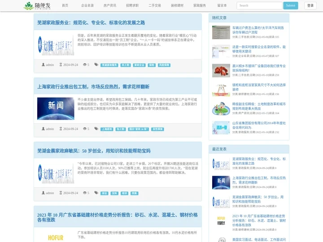Click the hourglass date icon in the 芜湖金晨家政 post
Image resolution: width=323 pixels, height=242 pixels.
(x=61, y=193)
